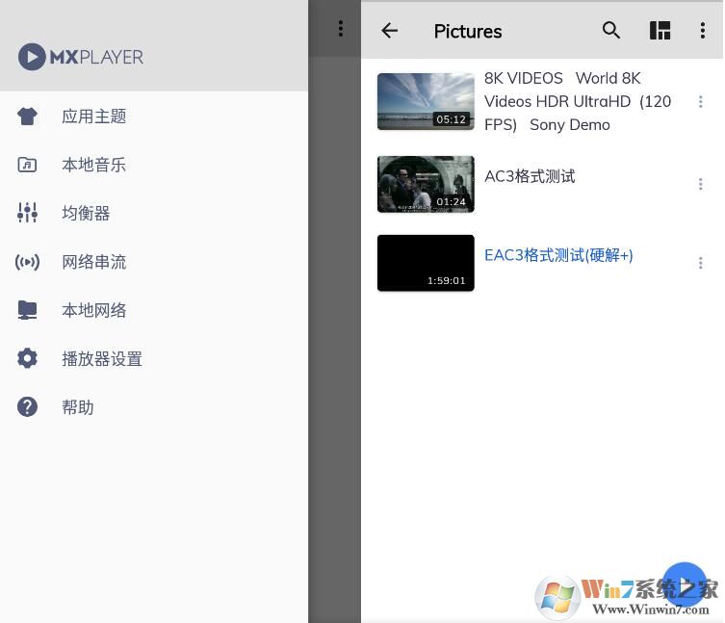Open EAC3格式测试(硬解+) video link
725x623 pixels.
pos(558,255)
